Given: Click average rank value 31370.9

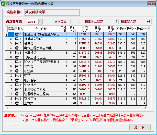Looking at the screenshot, I should point(84,53).
